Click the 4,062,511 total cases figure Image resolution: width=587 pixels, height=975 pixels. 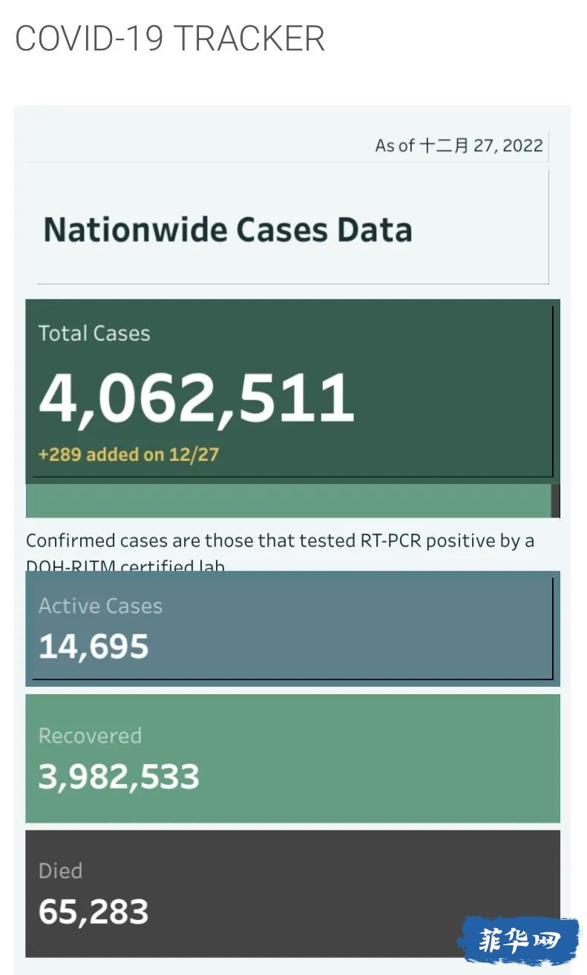click(197, 399)
